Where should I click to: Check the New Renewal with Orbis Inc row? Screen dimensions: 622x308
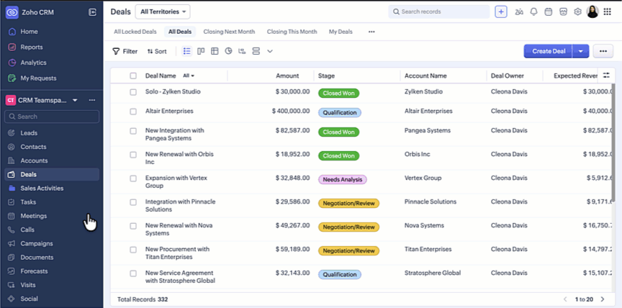tap(133, 155)
